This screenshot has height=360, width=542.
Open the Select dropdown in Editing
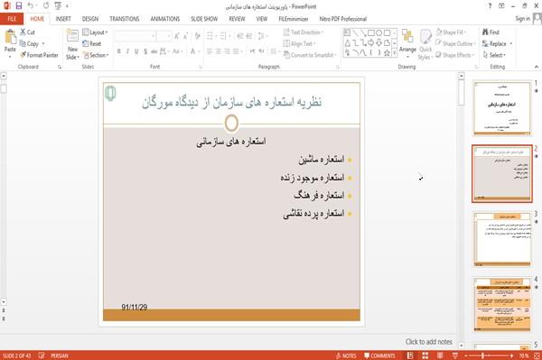pyautogui.click(x=495, y=55)
